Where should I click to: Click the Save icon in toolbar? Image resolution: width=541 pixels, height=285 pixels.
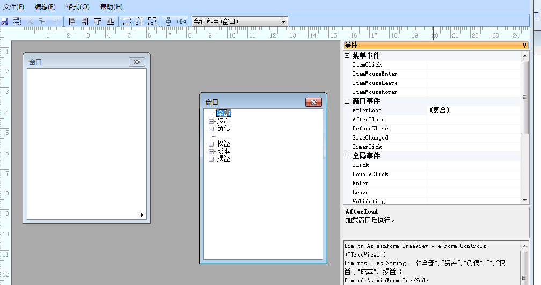(x=4, y=21)
